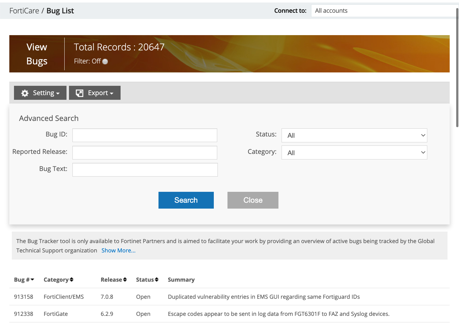The height and width of the screenshot is (323, 459).
Task: Click bug number 913158
Action: coord(24,297)
